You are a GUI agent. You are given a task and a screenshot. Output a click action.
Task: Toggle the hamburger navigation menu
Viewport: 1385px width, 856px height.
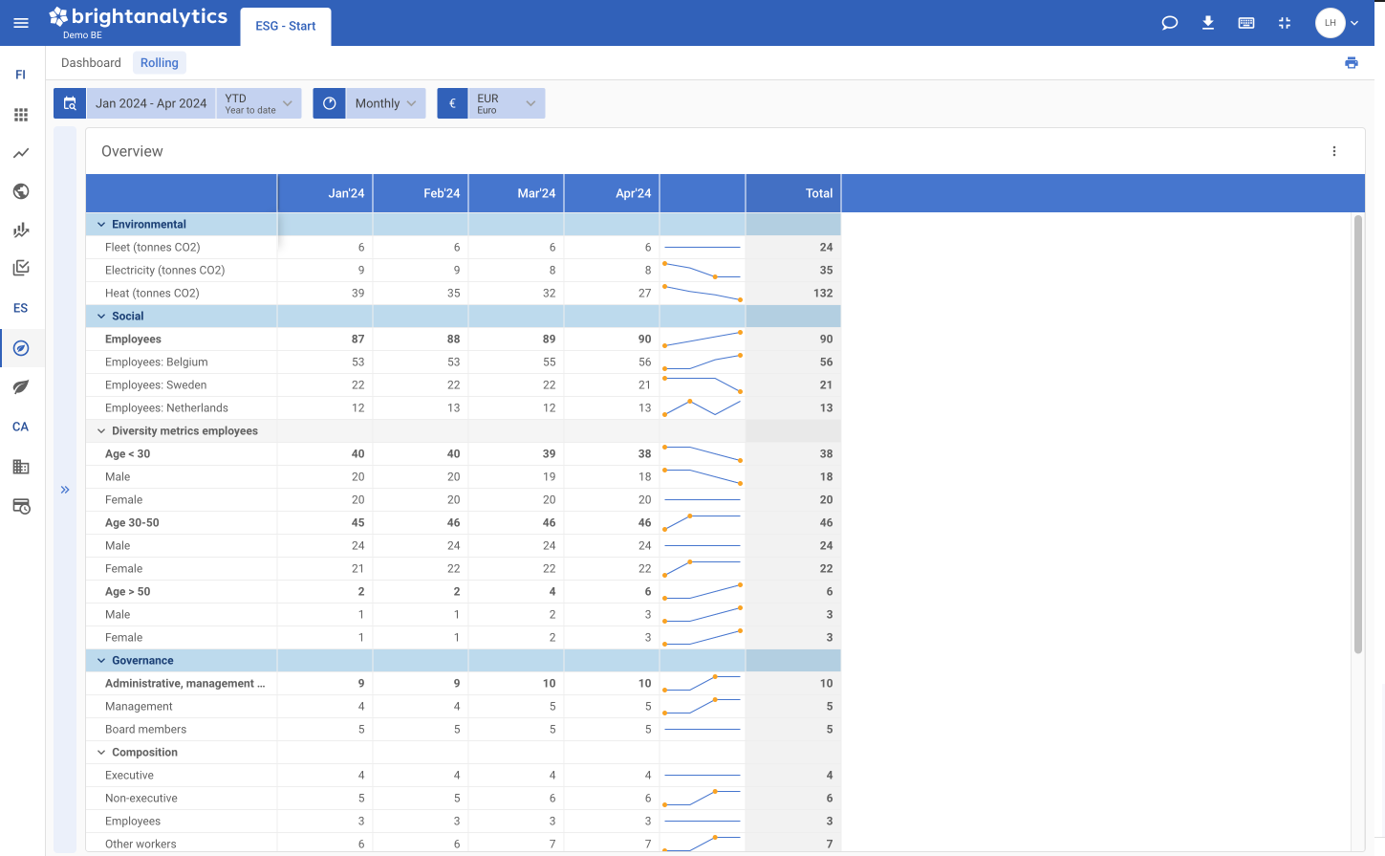21,22
